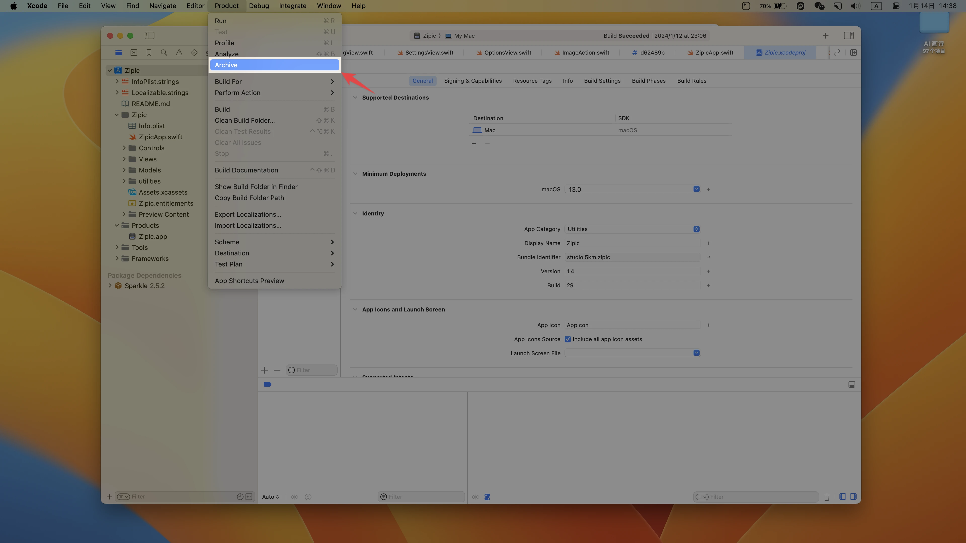Open SettingsView.swift editor tab
This screenshot has height=543, width=966.
coord(425,53)
